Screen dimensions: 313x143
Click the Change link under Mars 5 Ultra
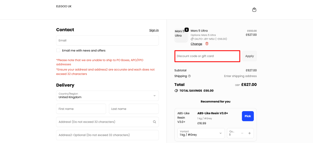[196, 44]
